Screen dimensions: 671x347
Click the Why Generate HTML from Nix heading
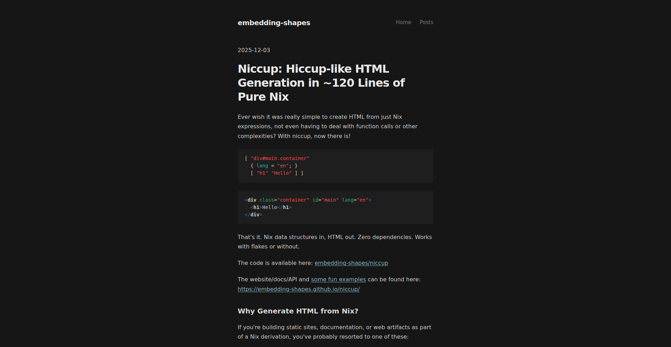pyautogui.click(x=297, y=311)
